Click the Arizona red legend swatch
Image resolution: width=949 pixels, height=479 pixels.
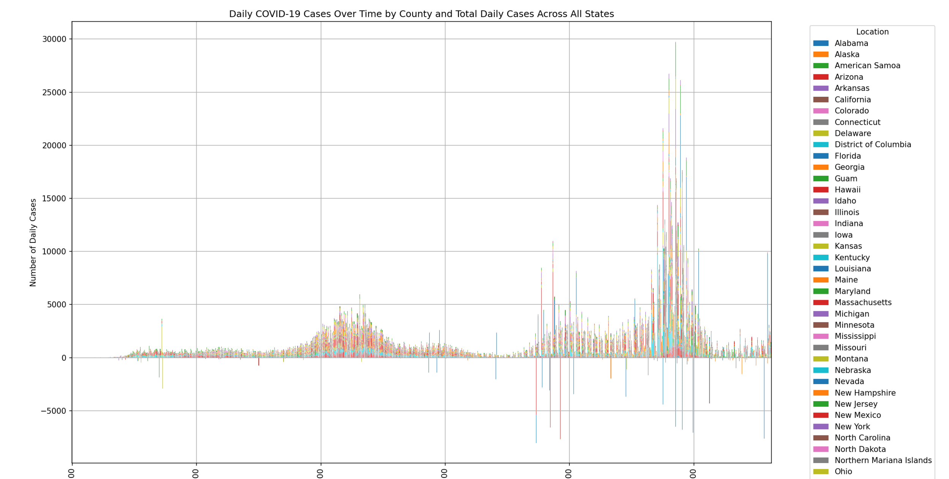pos(820,77)
